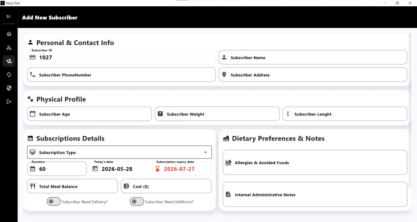Image resolution: width=417 pixels, height=222 pixels.
Task: Click the arrows icon beside Physical Profile
Action: coord(30,99)
